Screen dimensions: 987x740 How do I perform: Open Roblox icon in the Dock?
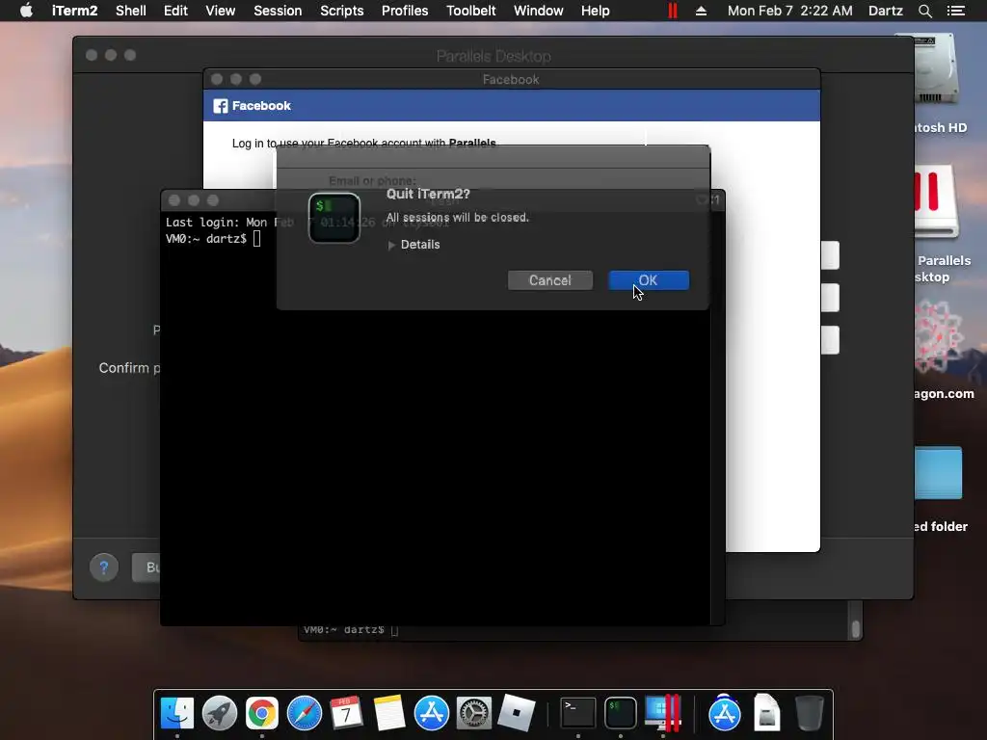(516, 713)
